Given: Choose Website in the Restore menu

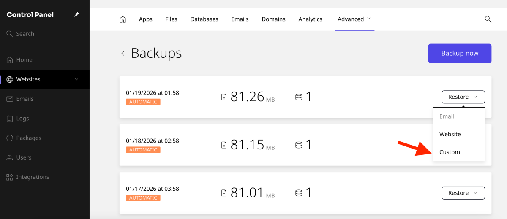Looking at the screenshot, I should (x=450, y=134).
